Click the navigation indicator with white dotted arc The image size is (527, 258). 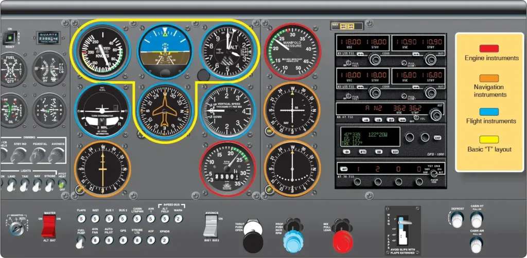tap(292, 168)
